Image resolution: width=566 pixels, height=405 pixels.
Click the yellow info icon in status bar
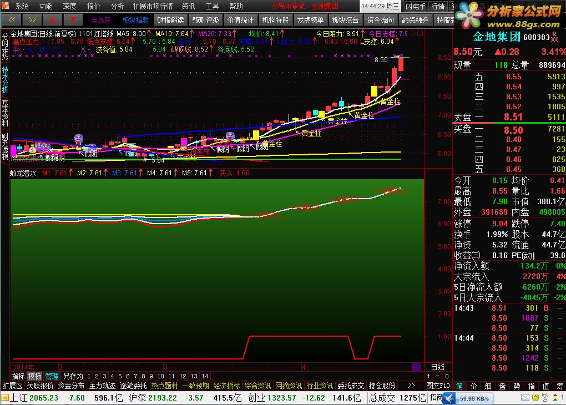[x=535, y=397]
